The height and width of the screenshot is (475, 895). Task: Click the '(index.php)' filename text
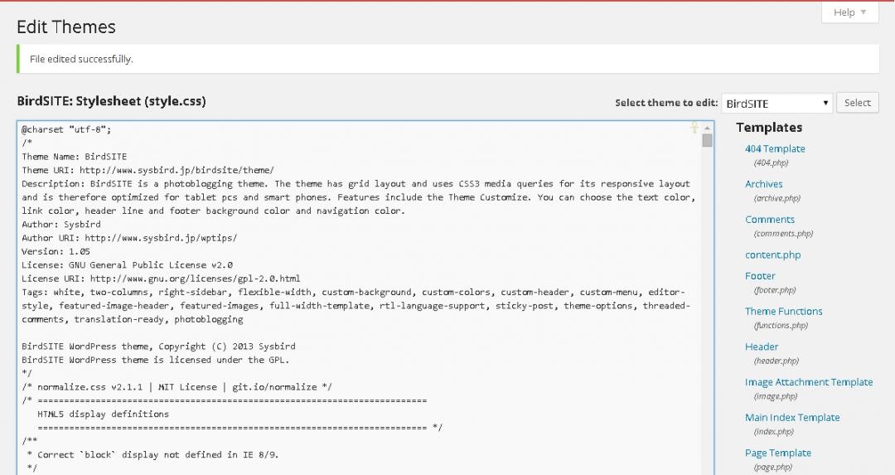pos(773,432)
